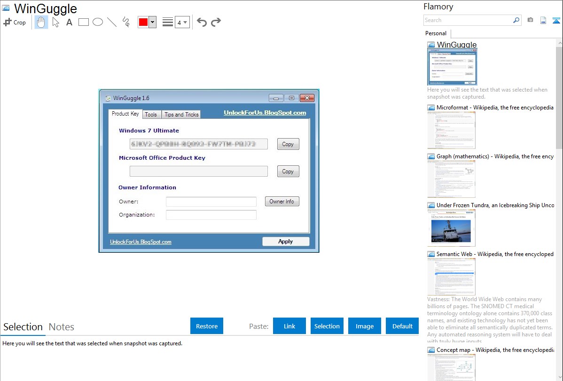Click the Microsoft Office key field
This screenshot has width=563, height=381.
click(199, 171)
